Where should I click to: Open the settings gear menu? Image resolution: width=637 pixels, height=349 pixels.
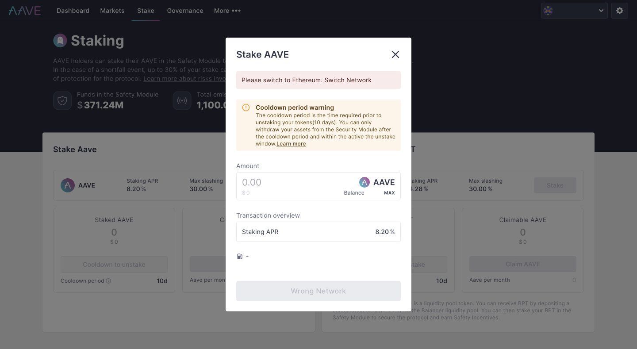(619, 11)
